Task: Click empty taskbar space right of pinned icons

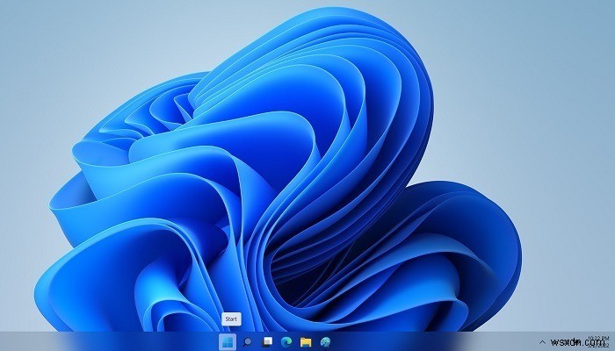Action: pyautogui.click(x=431, y=341)
